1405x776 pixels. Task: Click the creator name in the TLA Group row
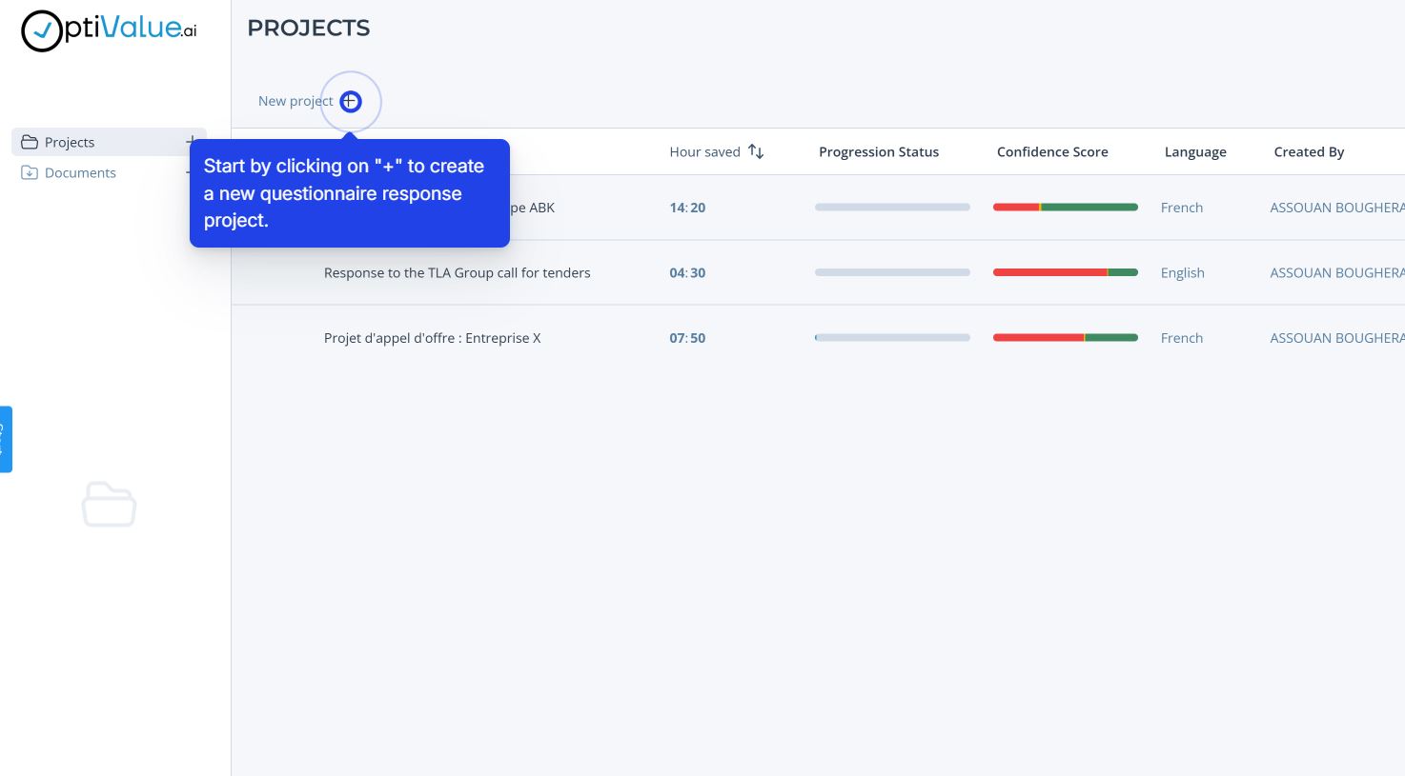tap(1337, 272)
